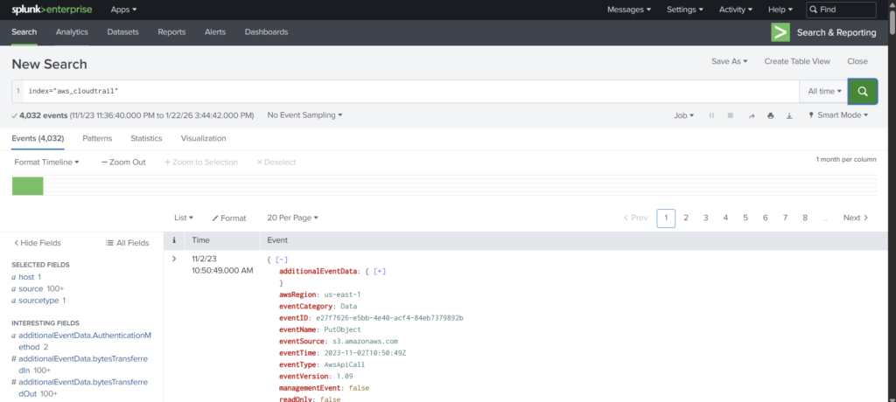Viewport: 896px width, 402px height.
Task: Open the All time range picker
Action: pos(824,91)
